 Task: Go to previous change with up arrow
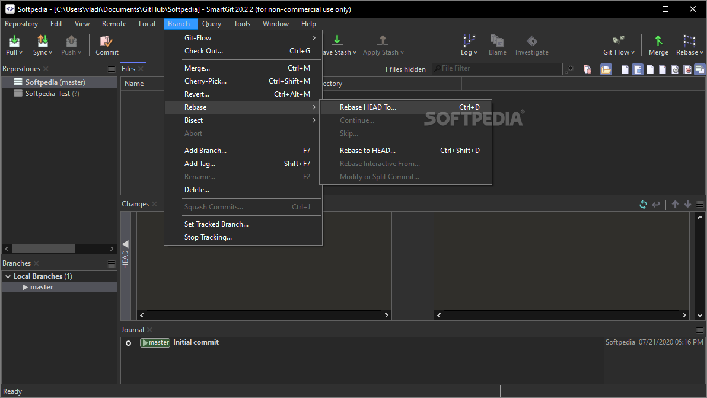(x=675, y=205)
